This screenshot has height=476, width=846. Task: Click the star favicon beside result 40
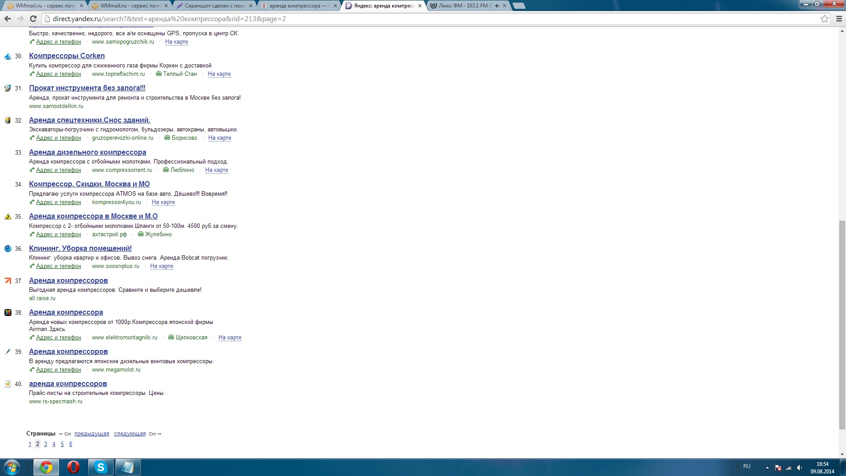click(x=7, y=384)
